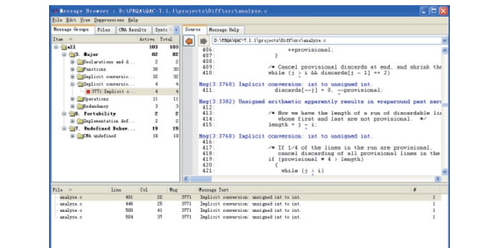Open the View menu

tap(85, 20)
